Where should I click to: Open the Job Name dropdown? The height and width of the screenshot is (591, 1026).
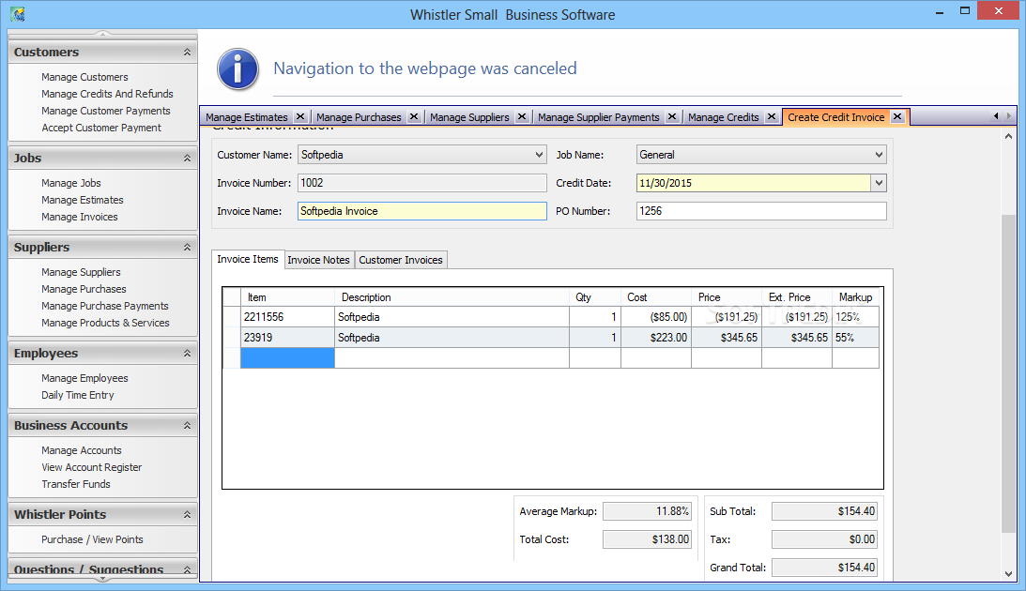(879, 155)
